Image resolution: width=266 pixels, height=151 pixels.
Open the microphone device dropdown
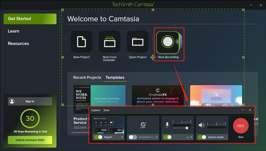pos(191,137)
